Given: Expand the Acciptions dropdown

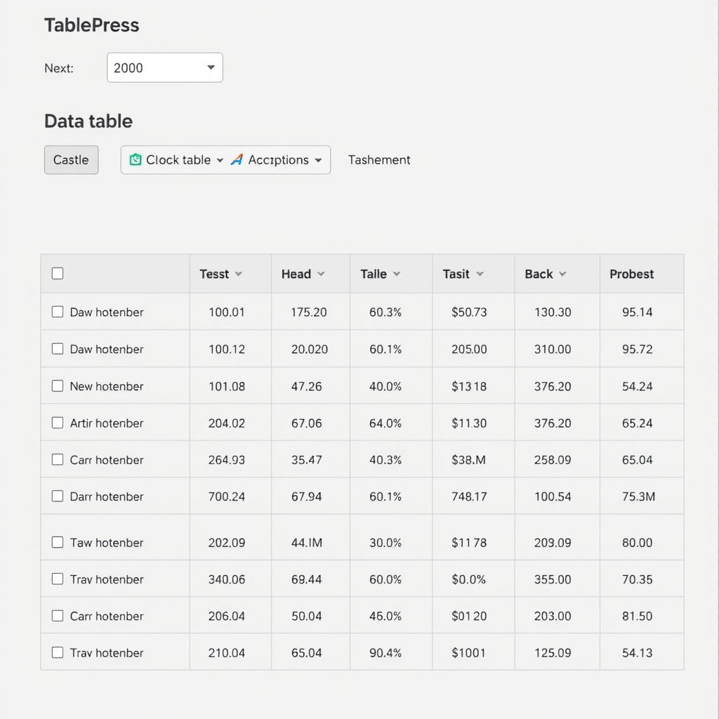Looking at the screenshot, I should tap(318, 160).
